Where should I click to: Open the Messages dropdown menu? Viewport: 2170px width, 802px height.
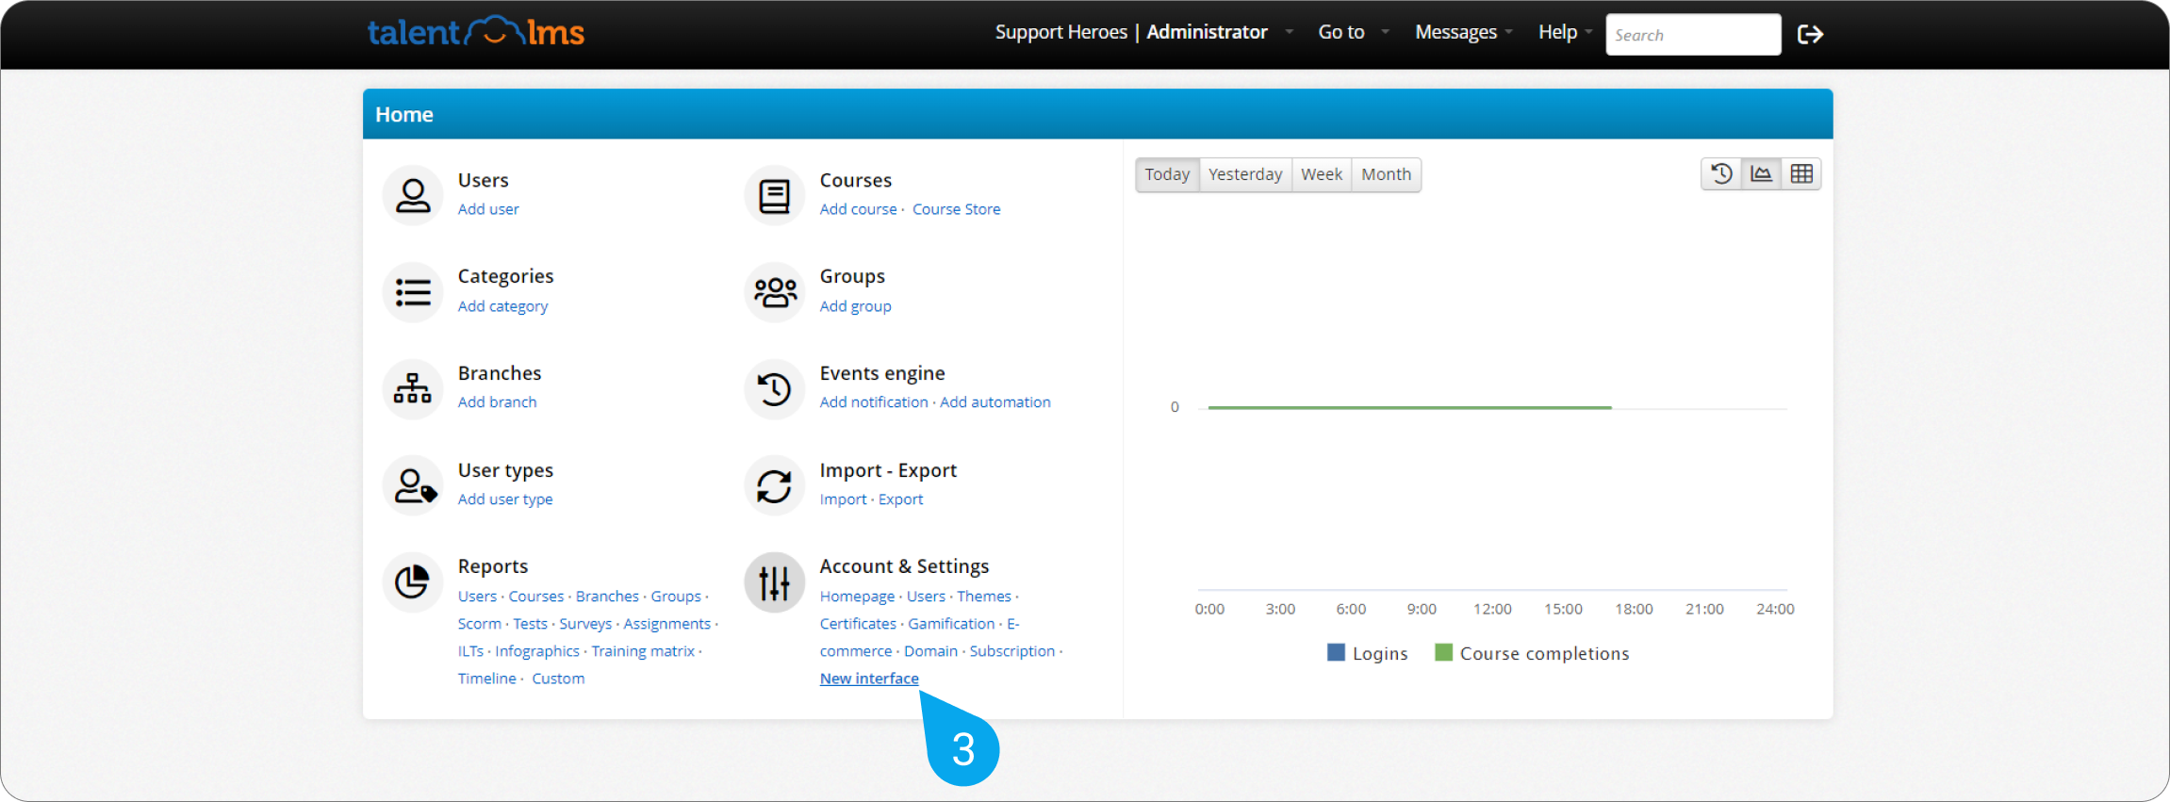(1463, 32)
